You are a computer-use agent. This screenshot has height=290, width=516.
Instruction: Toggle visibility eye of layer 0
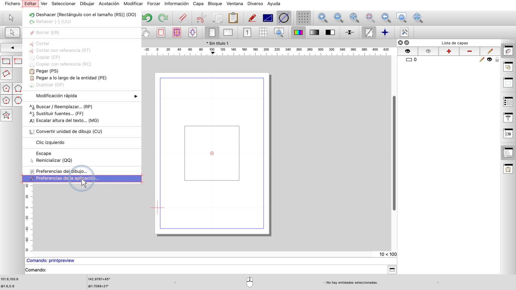click(x=490, y=59)
